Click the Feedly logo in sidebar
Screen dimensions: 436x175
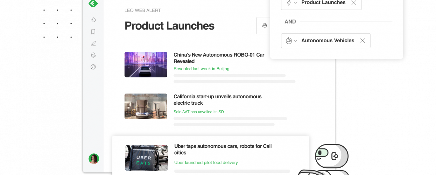tap(93, 3)
